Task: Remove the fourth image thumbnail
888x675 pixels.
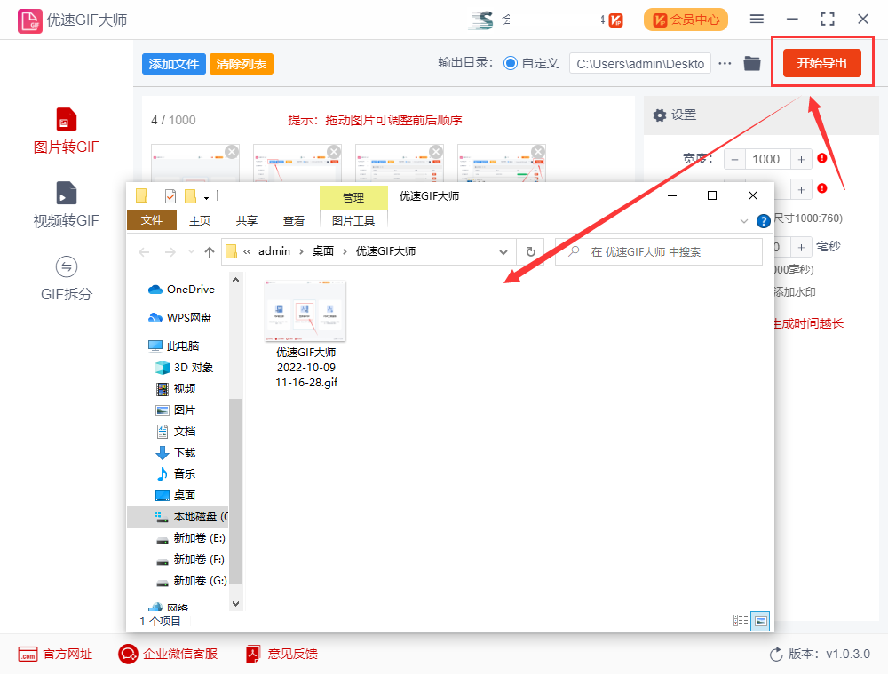Action: [539, 152]
